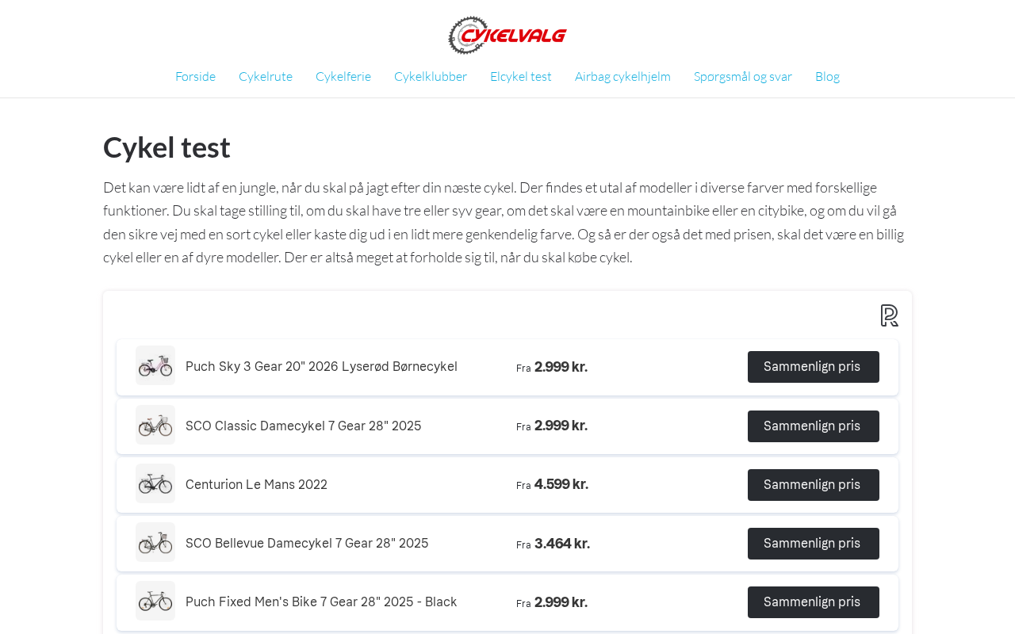Screen dimensions: 1015x634
Task: Go to the Cykelrute page
Action: [266, 76]
